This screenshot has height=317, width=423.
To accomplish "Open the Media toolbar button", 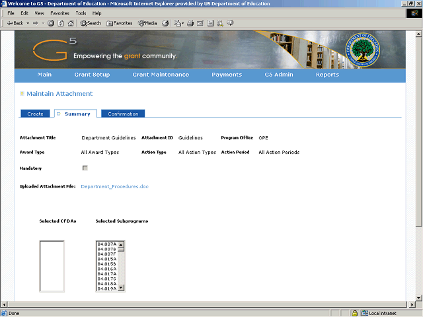I will click(147, 23).
